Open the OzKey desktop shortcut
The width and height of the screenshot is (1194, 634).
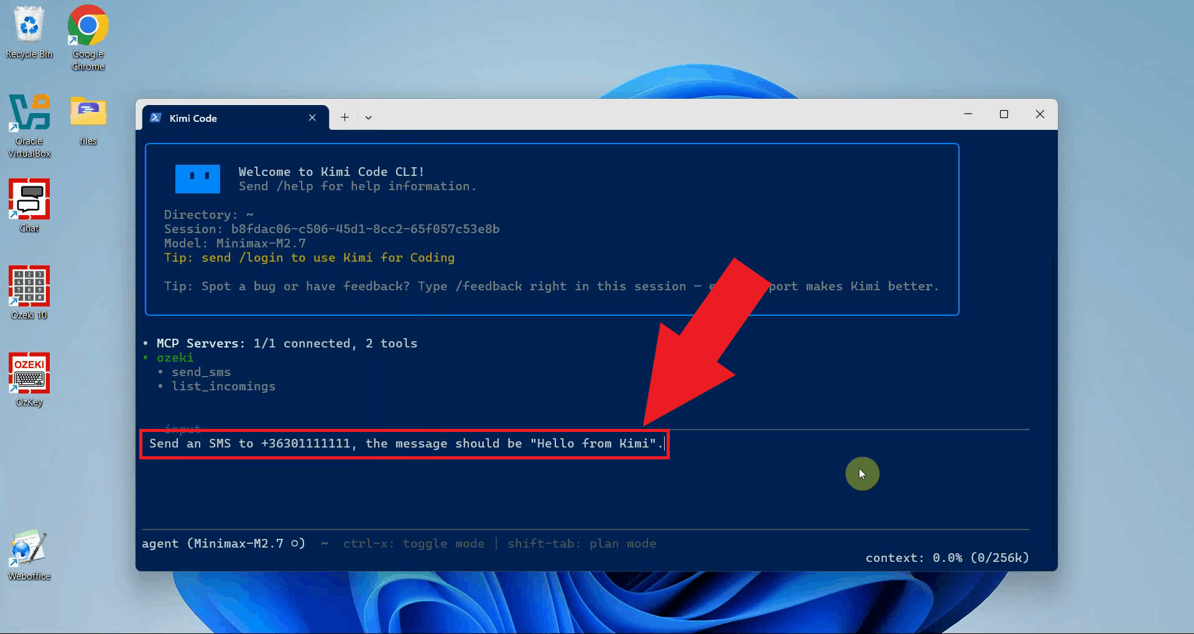pyautogui.click(x=29, y=380)
